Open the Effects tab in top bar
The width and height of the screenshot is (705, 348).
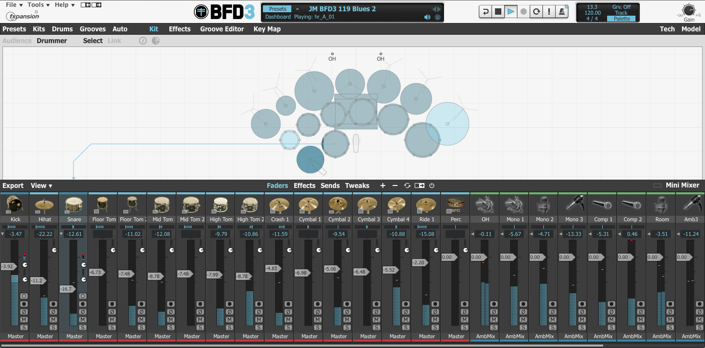pyautogui.click(x=180, y=29)
